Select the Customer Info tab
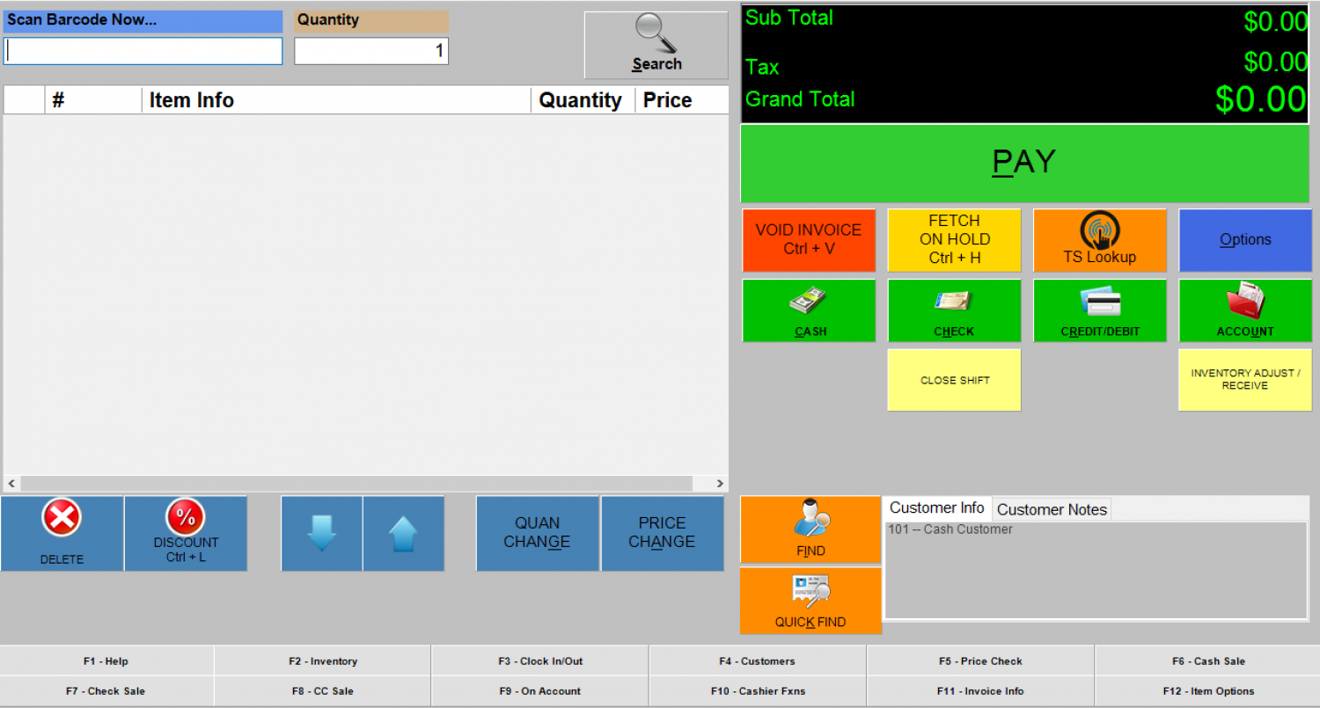Image resolution: width=1320 pixels, height=708 pixels. (x=936, y=507)
